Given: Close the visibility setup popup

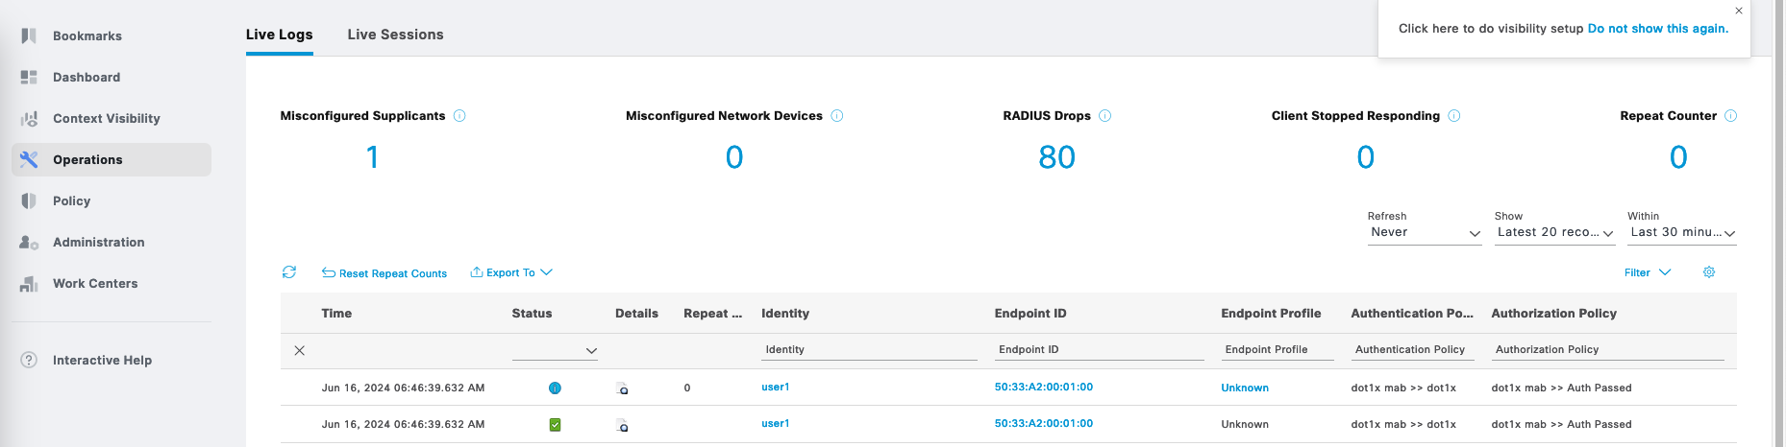Looking at the screenshot, I should (x=1738, y=12).
